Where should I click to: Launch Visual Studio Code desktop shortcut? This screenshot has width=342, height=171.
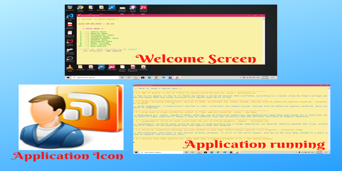tap(70, 17)
